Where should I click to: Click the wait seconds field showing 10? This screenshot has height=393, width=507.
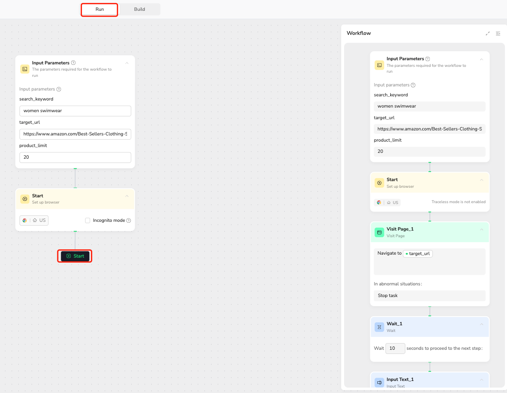(395, 349)
